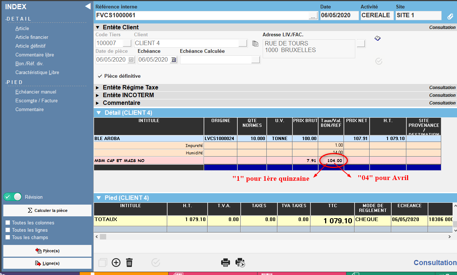Tick the Toutes les lignes checkbox
This screenshot has width=457, height=275.
pos(8,230)
